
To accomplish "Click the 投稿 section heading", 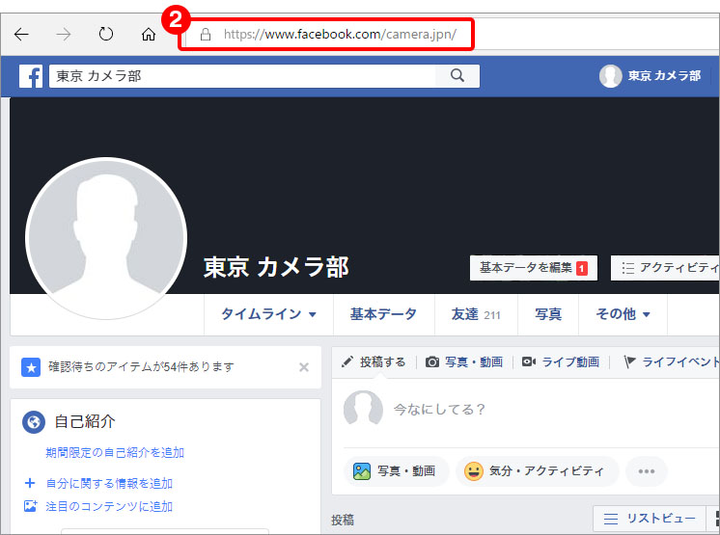I will coord(343,520).
